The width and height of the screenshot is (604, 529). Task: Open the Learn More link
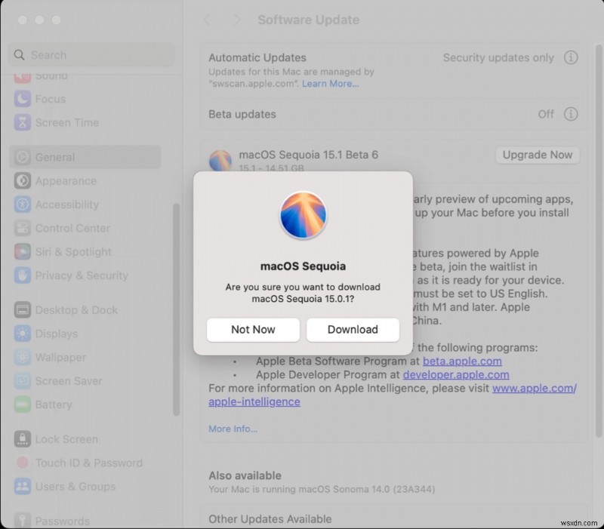pos(330,84)
